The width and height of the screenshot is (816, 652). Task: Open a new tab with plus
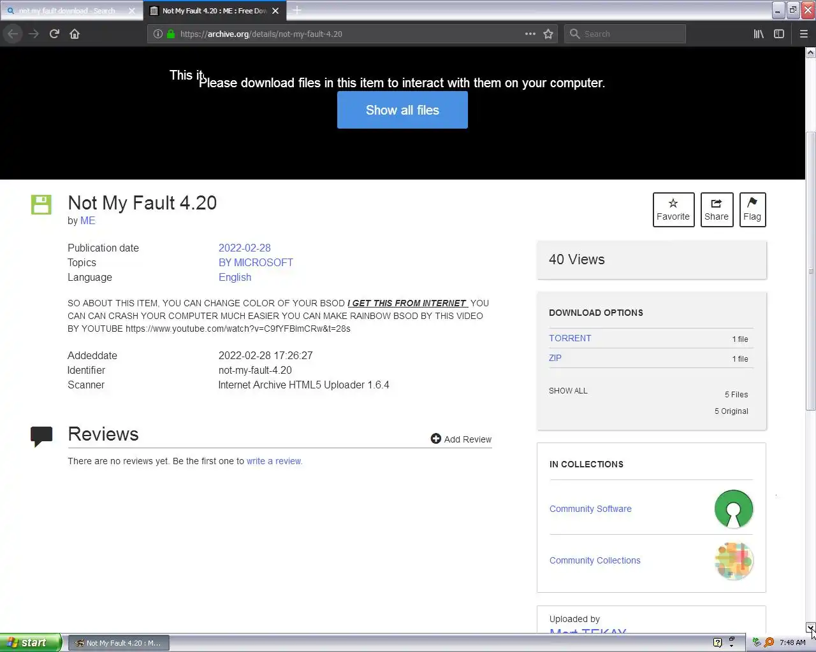click(x=297, y=10)
